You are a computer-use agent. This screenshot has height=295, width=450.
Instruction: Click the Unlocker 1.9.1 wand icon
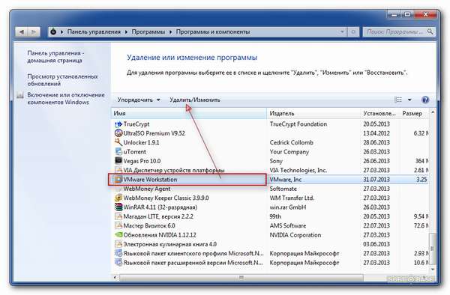click(x=118, y=142)
